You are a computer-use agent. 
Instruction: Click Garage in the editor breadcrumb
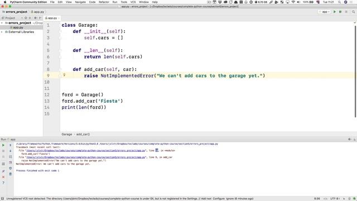67,134
